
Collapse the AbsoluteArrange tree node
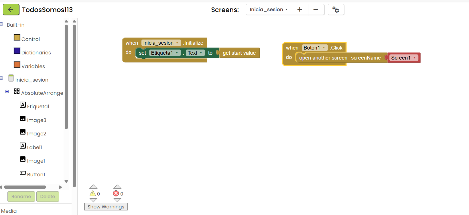[x=7, y=92]
